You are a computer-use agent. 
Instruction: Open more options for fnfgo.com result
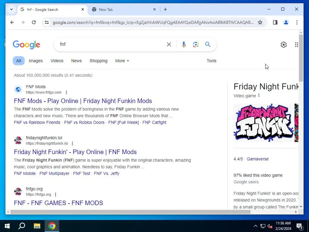(x=66, y=92)
